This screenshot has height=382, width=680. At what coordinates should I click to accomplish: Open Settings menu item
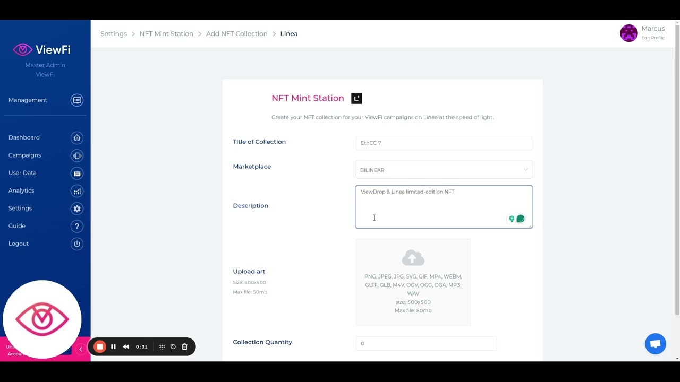[20, 209]
